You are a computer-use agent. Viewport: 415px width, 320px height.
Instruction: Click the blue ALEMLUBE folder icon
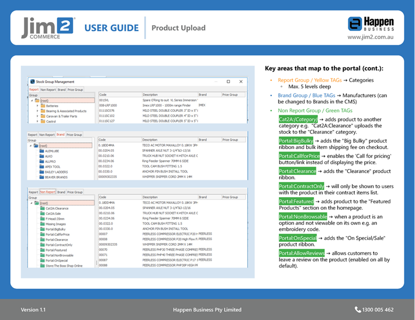[41, 151]
